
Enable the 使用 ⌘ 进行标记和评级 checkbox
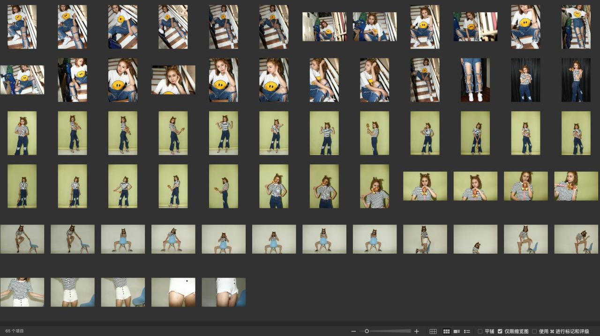(534, 331)
